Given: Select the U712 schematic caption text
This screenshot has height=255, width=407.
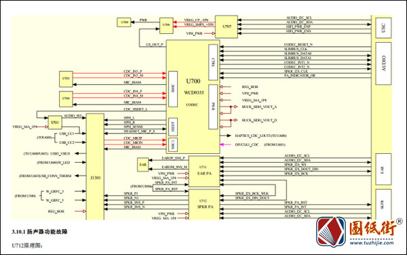Looking at the screenshot, I should click(27, 246).
